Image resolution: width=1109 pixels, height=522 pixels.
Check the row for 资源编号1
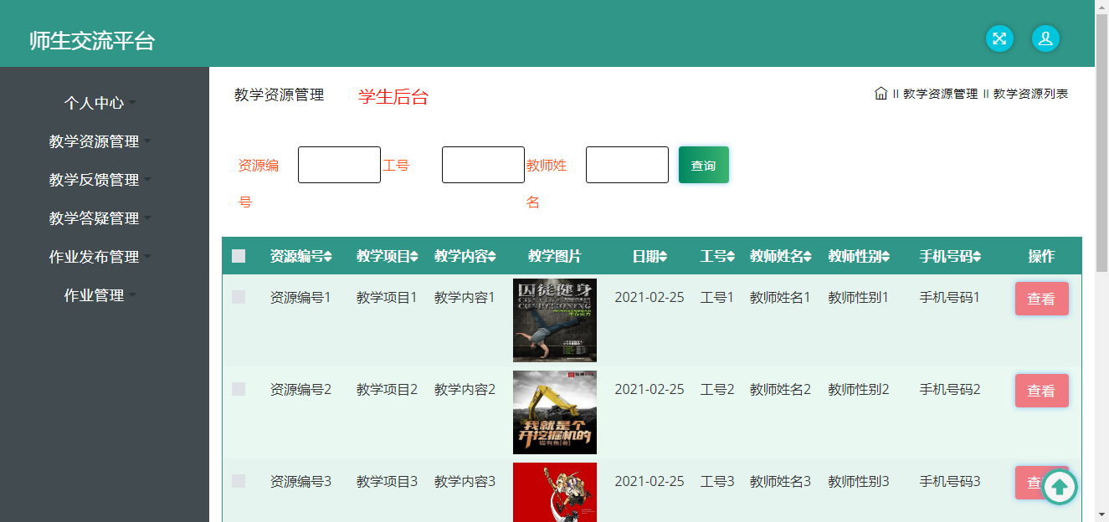coord(239,297)
